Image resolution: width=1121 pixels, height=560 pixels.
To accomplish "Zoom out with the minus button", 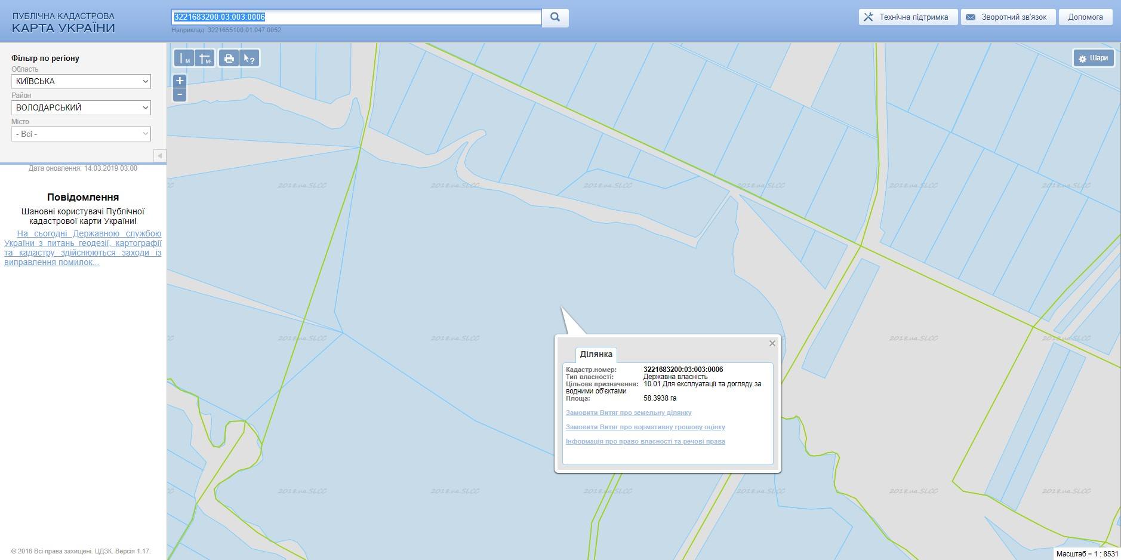I will tap(180, 95).
